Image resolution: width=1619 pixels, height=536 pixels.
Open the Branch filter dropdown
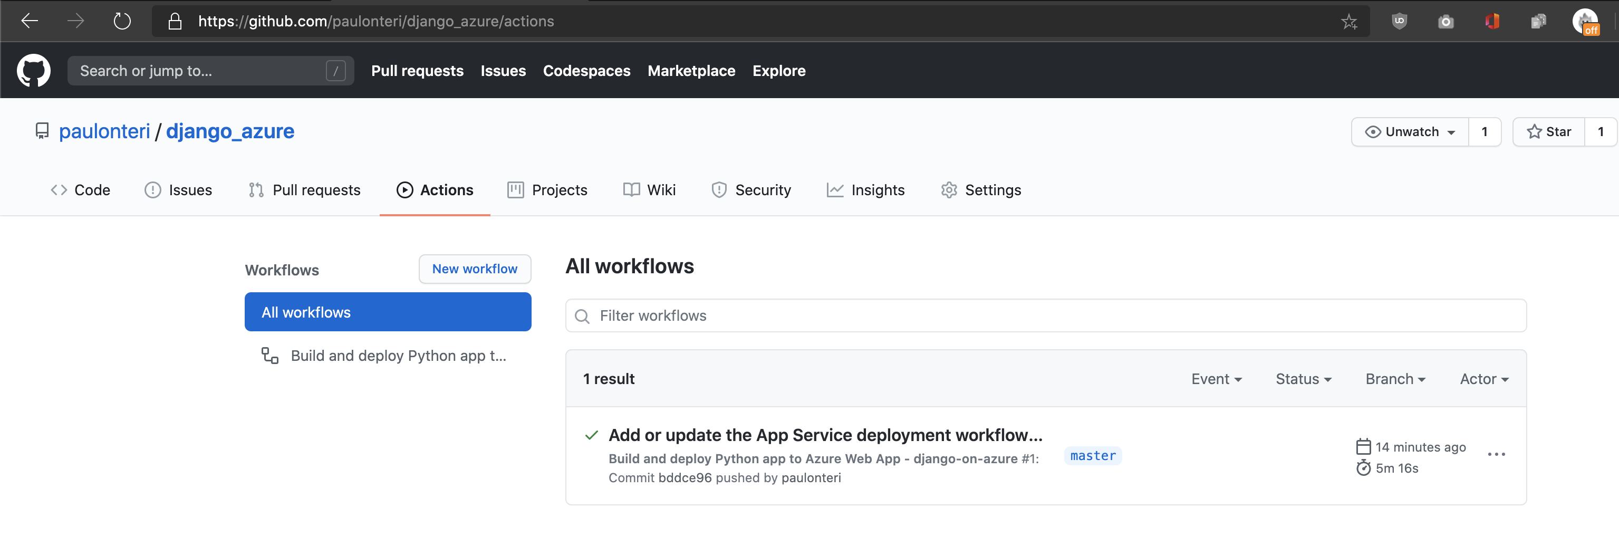pyautogui.click(x=1395, y=378)
